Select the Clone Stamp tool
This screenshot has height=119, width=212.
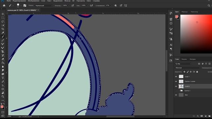point(3,52)
